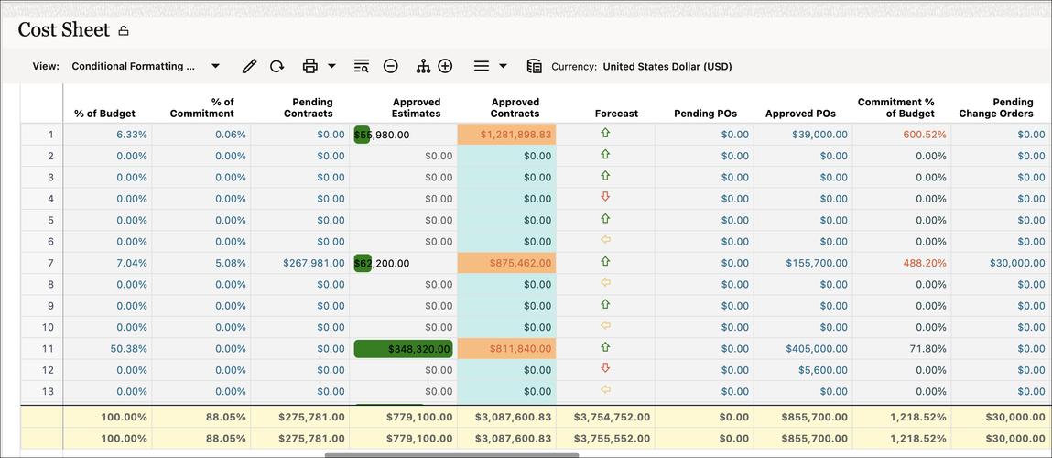Click the currency sheet icon

coord(535,66)
